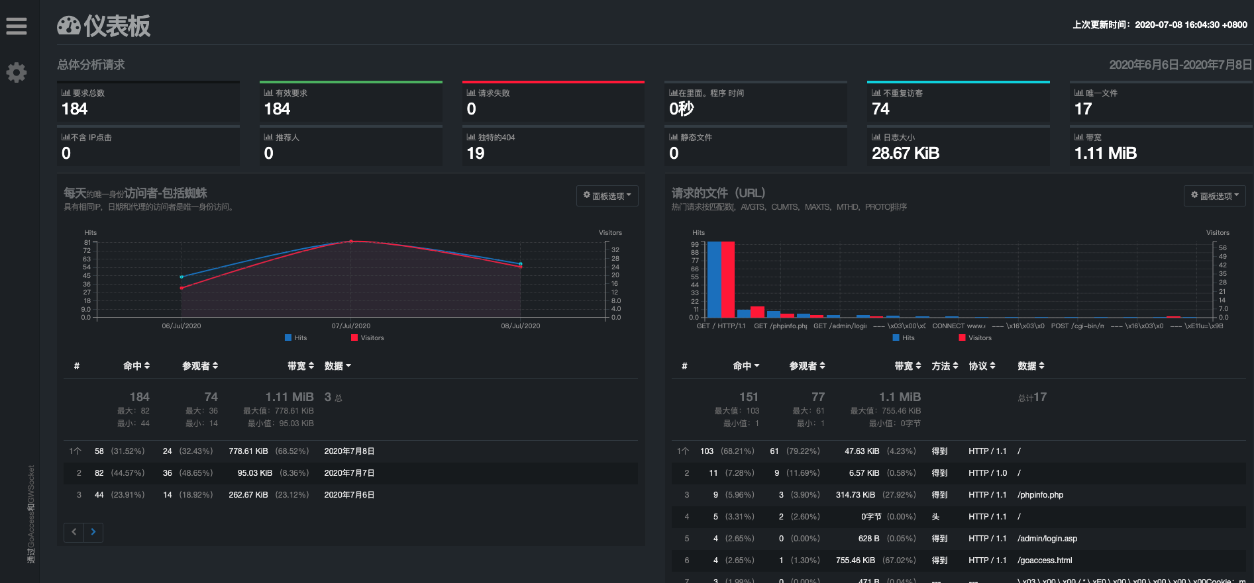1254x583 pixels.
Task: Sort requested files by 参观者 column
Action: 808,366
